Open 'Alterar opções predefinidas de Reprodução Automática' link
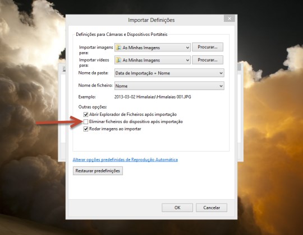This screenshot has height=235, width=303. tap(125, 159)
